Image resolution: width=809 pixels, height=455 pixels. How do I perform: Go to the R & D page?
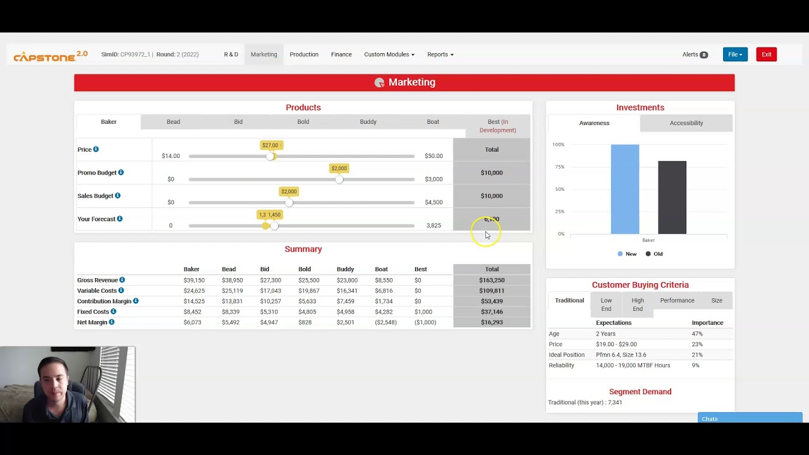231,54
